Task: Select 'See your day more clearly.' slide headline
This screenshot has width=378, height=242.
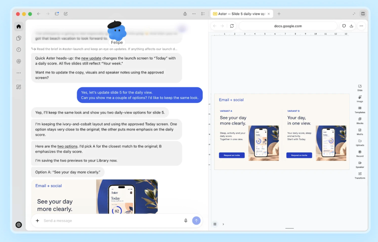Action: point(233,121)
